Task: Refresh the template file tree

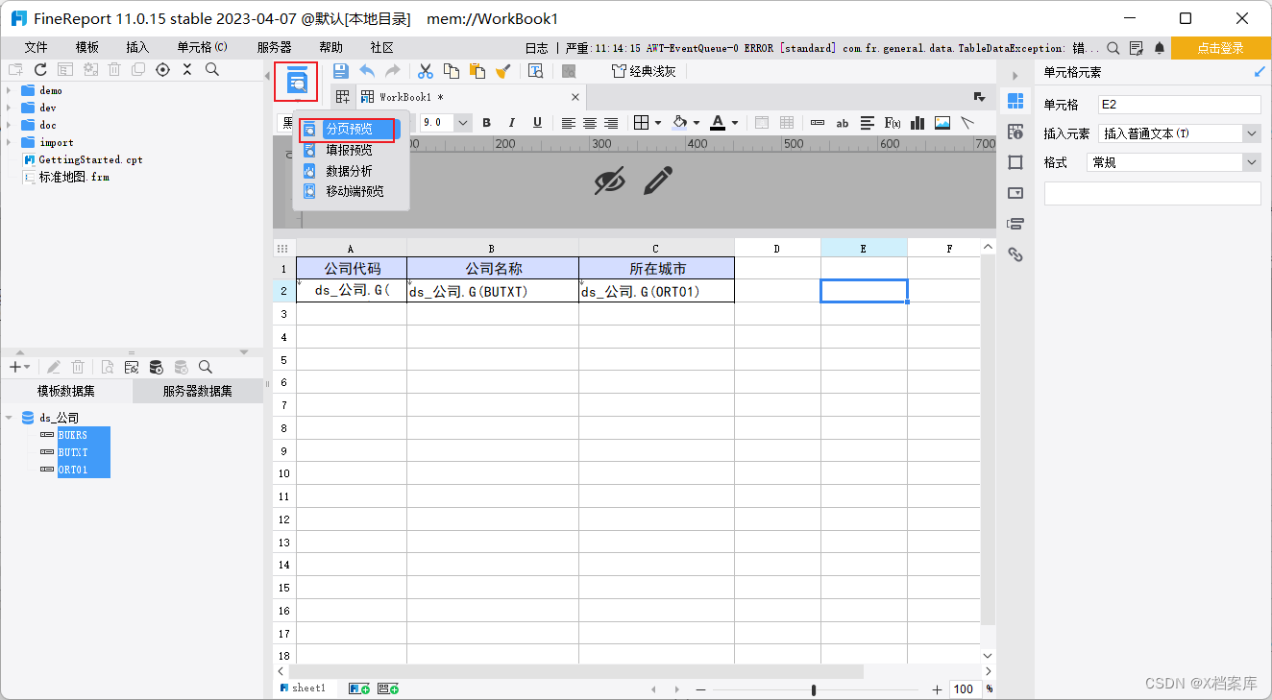Action: click(x=40, y=69)
